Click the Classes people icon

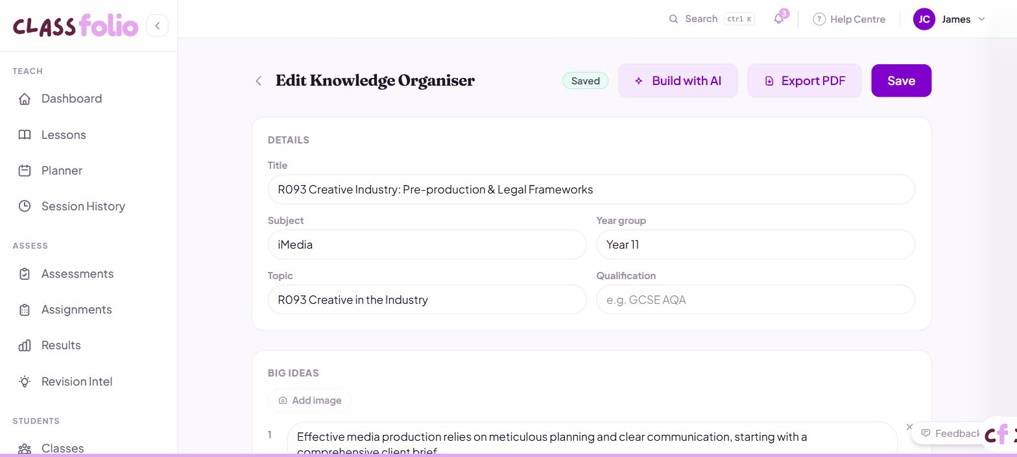point(25,449)
